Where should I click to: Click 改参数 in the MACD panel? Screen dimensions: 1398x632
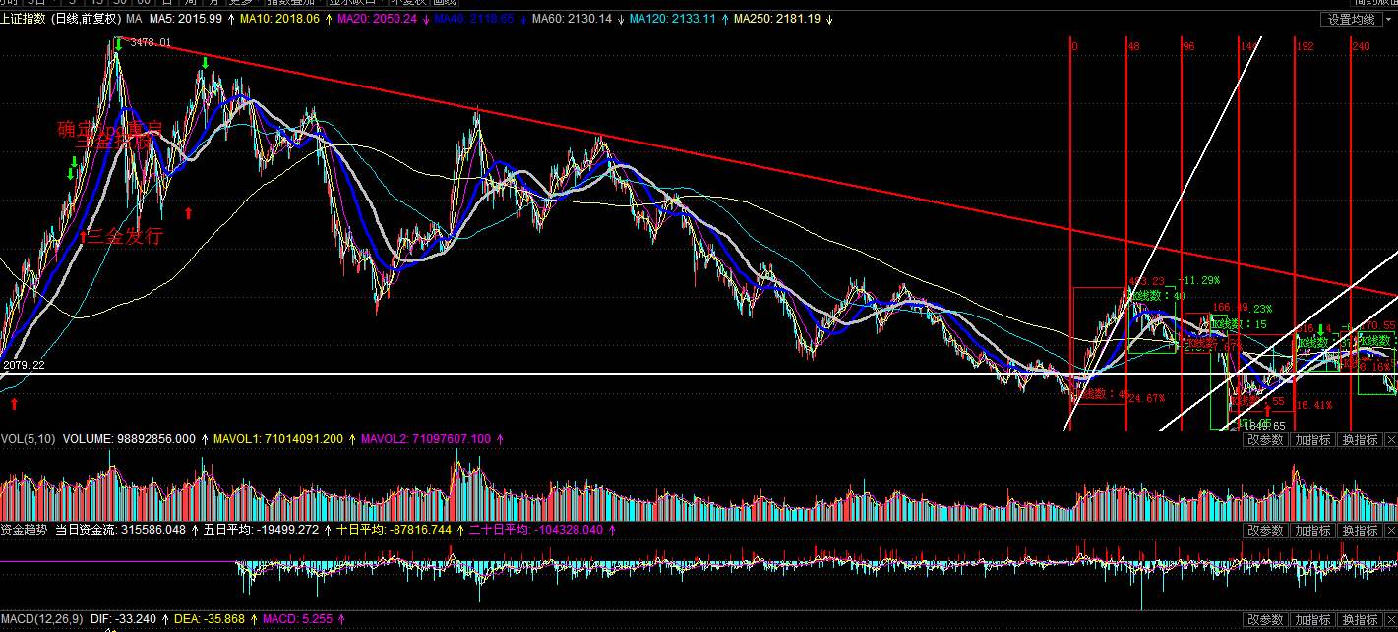coord(1265,620)
